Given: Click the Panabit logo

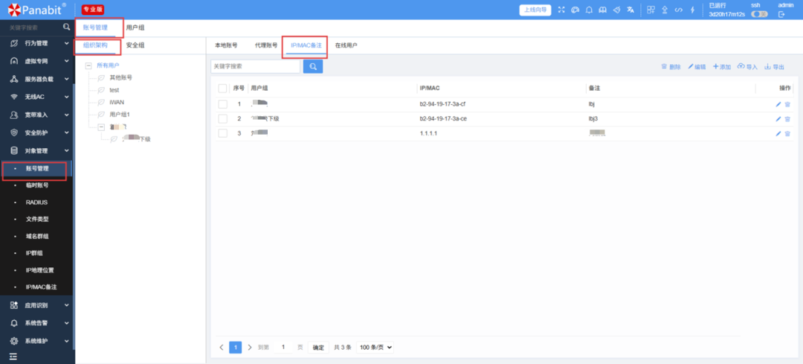Looking at the screenshot, I should 37,9.
